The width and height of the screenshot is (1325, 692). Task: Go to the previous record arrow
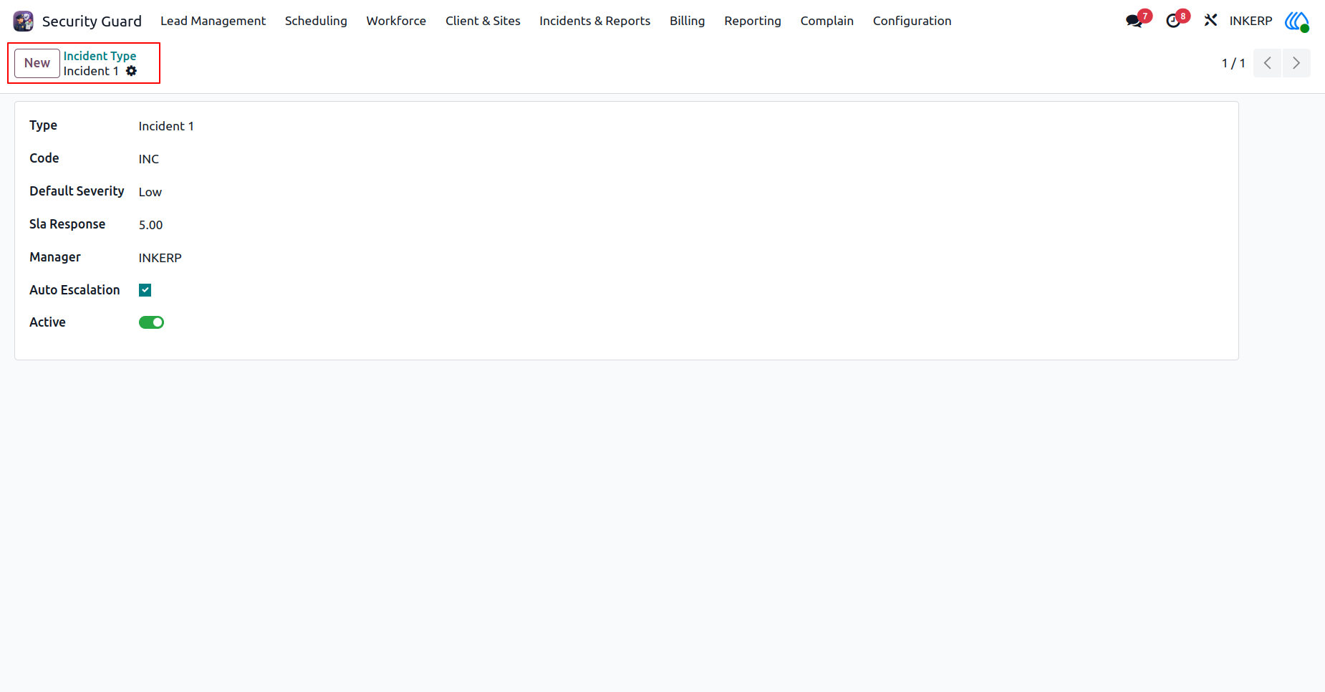pos(1267,63)
